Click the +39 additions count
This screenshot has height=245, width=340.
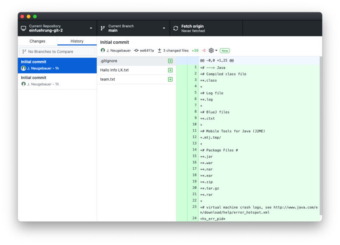195,51
